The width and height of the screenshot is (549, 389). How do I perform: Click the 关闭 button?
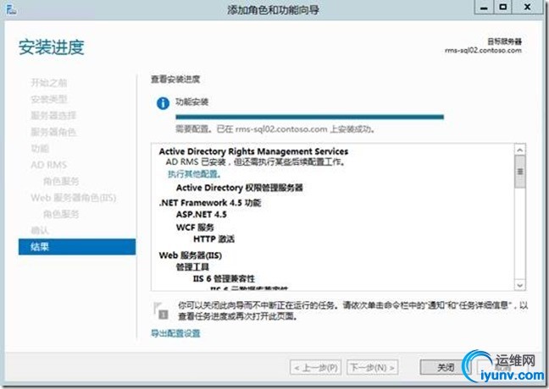coord(446,367)
